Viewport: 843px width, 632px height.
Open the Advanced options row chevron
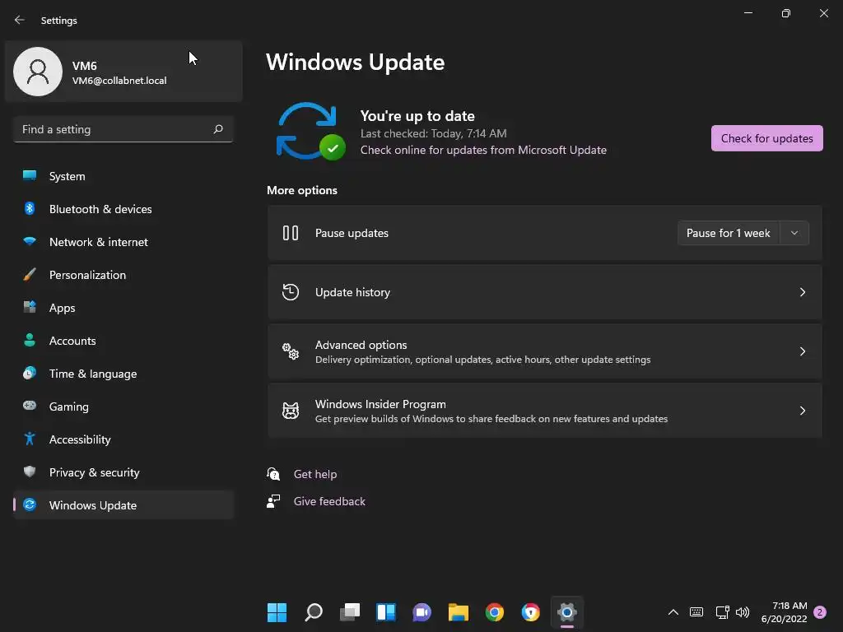click(802, 351)
